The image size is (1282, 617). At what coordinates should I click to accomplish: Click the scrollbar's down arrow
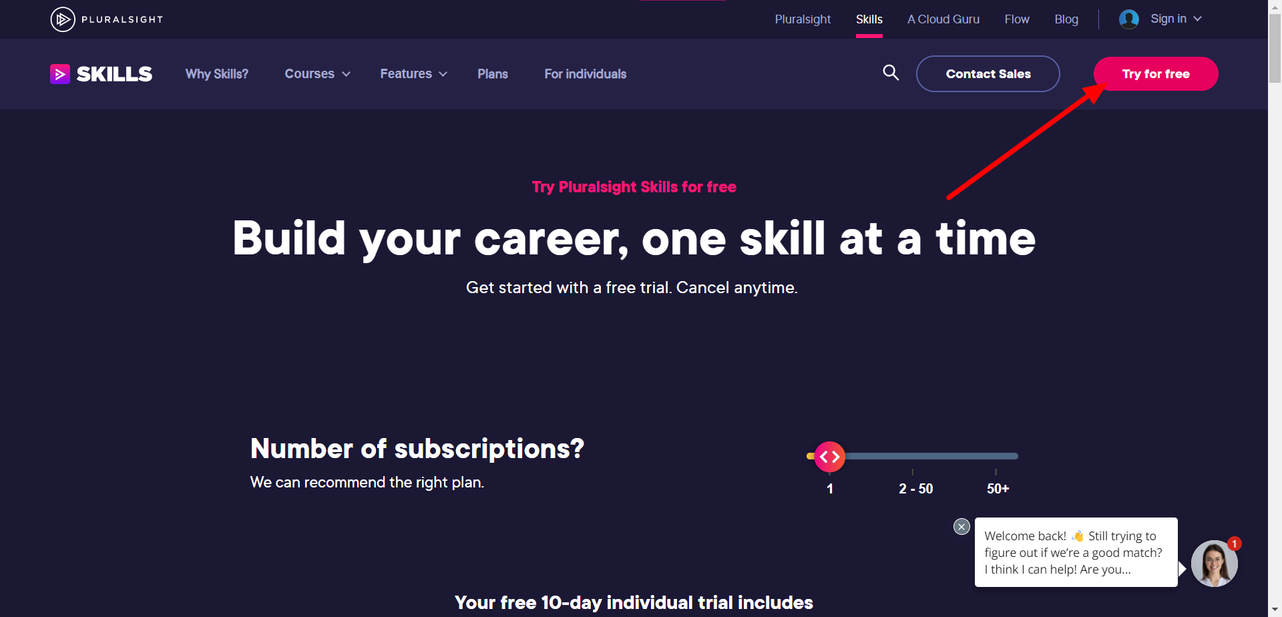(x=1275, y=610)
